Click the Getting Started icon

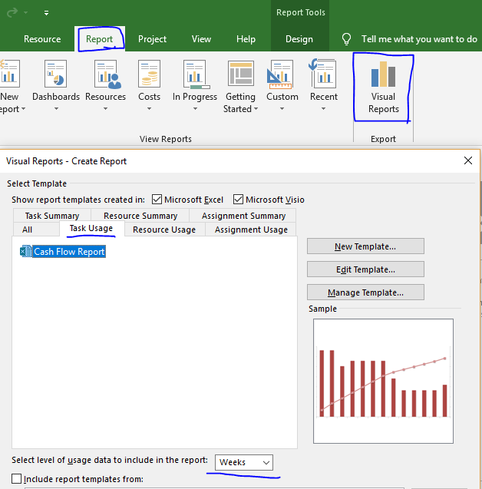[x=240, y=75]
